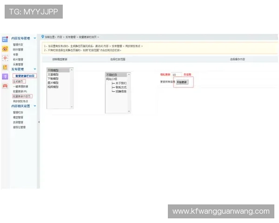The height and width of the screenshot is (223, 279).
Task: Open 同步到发布点 in the sidebar
Action: pos(20,101)
